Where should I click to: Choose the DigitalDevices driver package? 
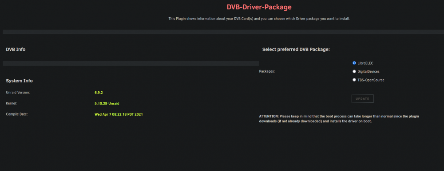[x=354, y=71]
